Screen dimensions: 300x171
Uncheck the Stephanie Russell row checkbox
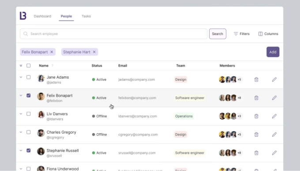pos(28,150)
